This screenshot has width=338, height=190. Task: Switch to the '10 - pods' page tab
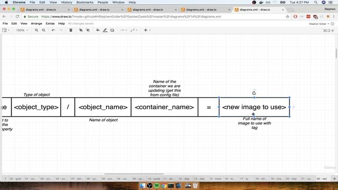click(154, 179)
